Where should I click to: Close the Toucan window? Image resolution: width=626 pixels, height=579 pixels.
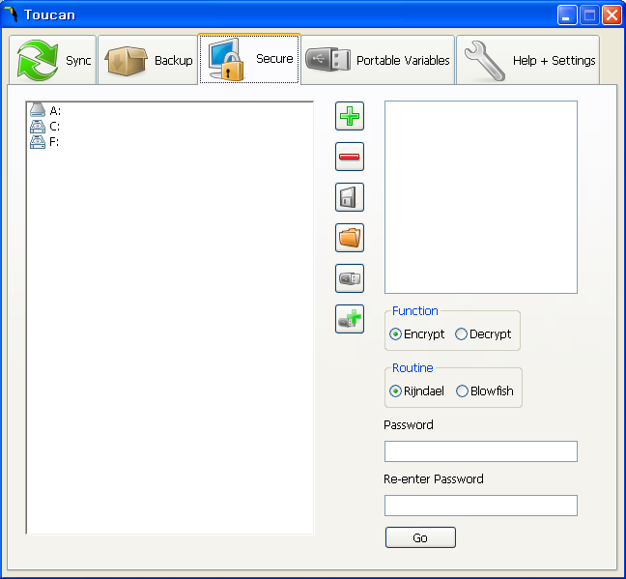612,15
